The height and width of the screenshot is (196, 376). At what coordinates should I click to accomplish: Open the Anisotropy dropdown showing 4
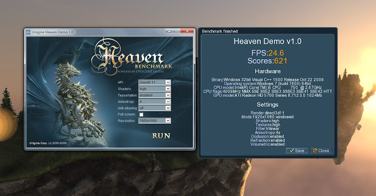[x=155, y=102]
